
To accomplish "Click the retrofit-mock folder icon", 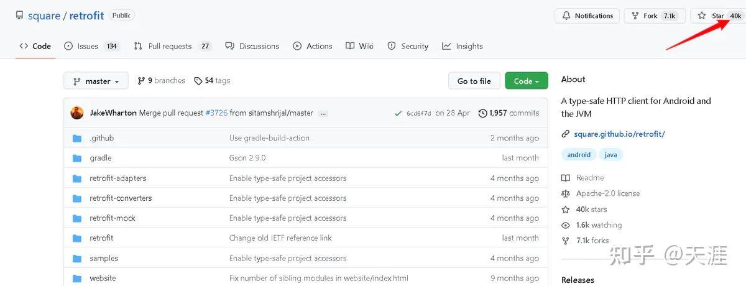I will pos(77,218).
